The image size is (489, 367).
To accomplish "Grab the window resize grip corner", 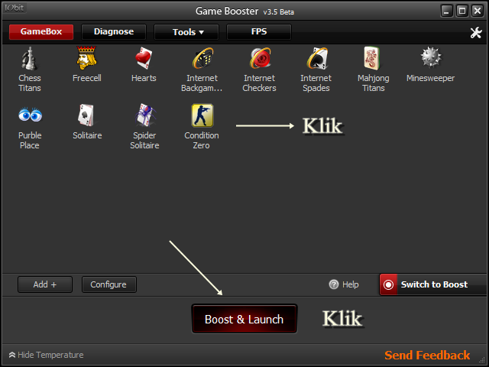I will pos(482,360).
